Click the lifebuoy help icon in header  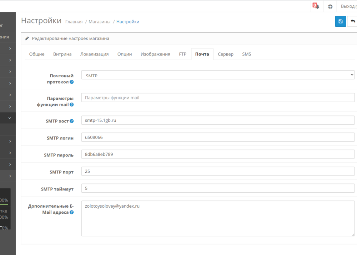click(x=330, y=6)
